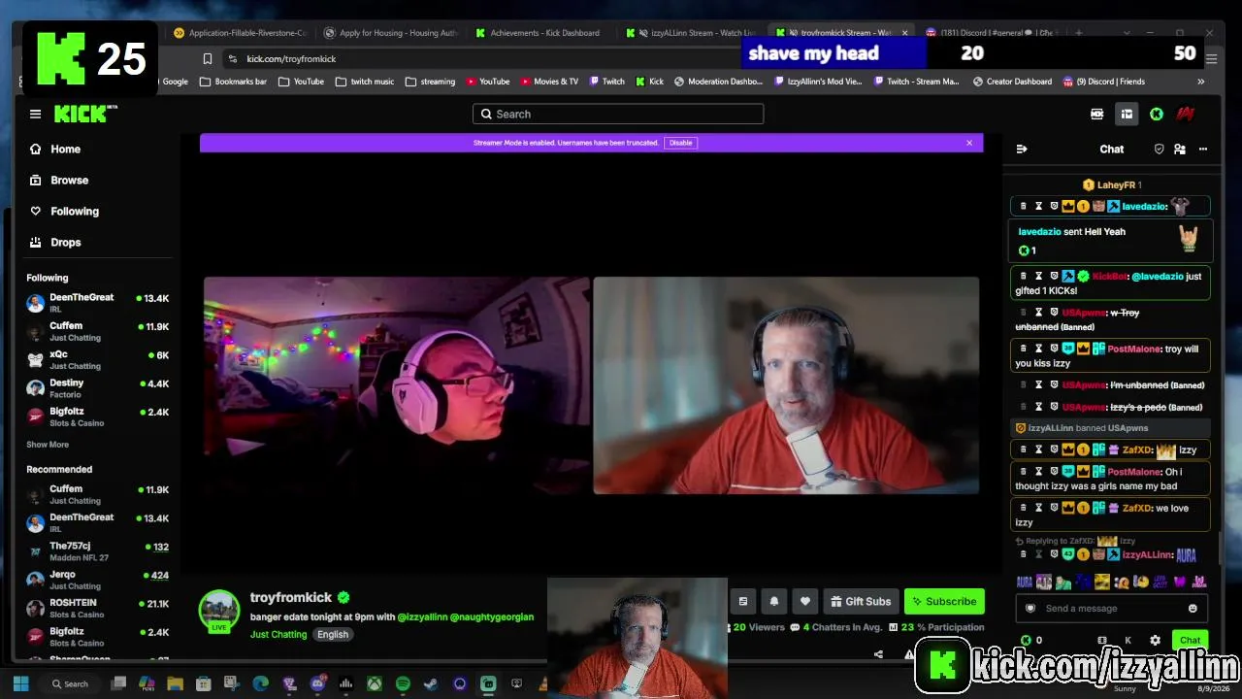
Task: Click the kick.com/troyfromkick address bar
Action: pos(480,59)
